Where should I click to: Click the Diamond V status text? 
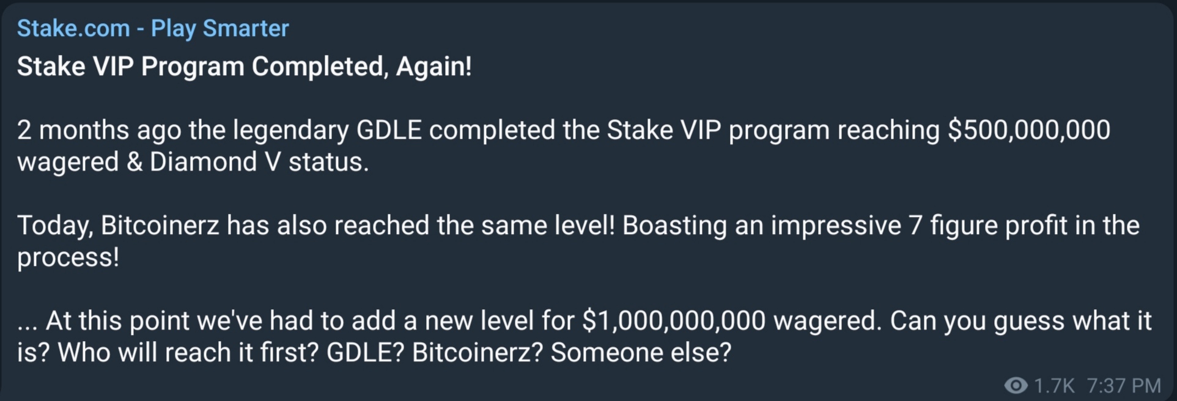click(259, 162)
